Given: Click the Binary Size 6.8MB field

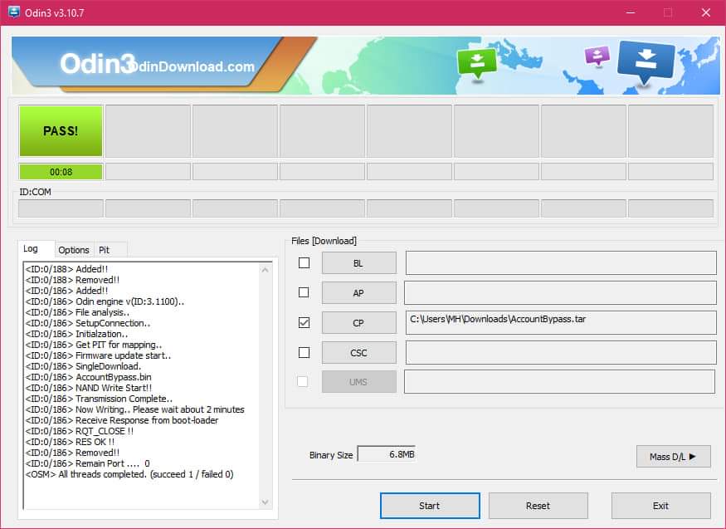Looking at the screenshot, I should coord(387,455).
